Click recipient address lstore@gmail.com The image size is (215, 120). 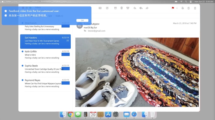[96, 31]
